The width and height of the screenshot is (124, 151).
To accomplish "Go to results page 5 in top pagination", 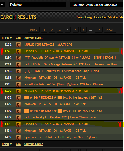I will point(75,30).
